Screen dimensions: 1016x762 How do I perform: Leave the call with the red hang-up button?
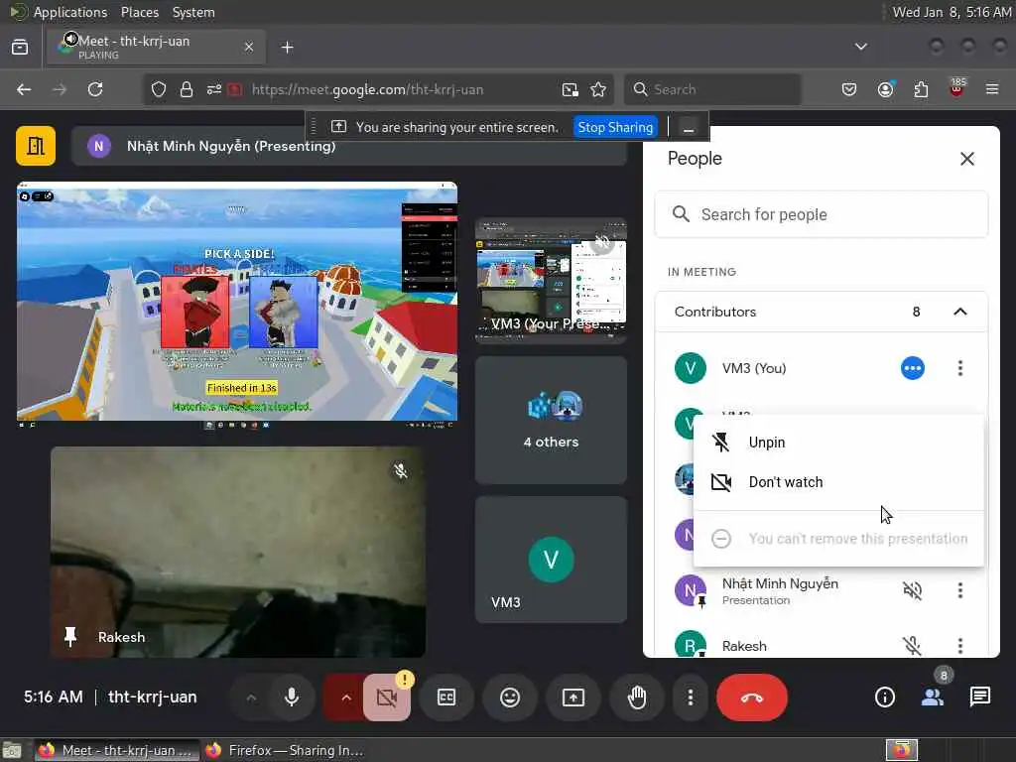[752, 698]
